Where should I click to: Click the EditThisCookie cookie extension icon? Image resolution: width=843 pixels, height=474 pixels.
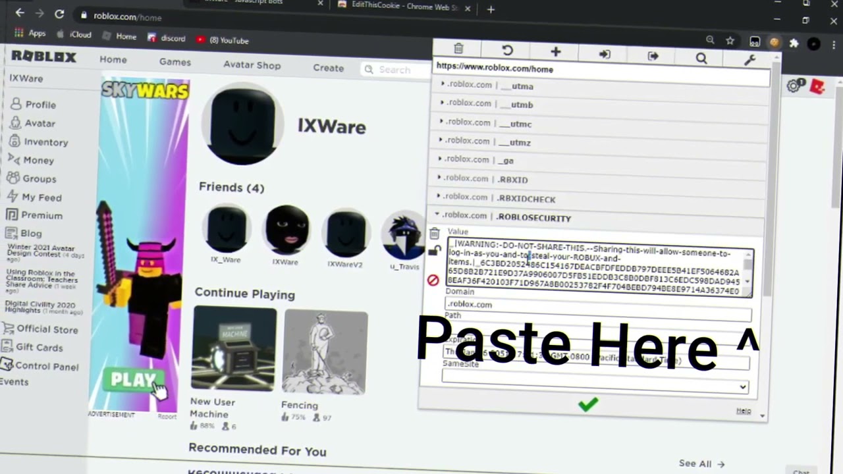pos(775,42)
